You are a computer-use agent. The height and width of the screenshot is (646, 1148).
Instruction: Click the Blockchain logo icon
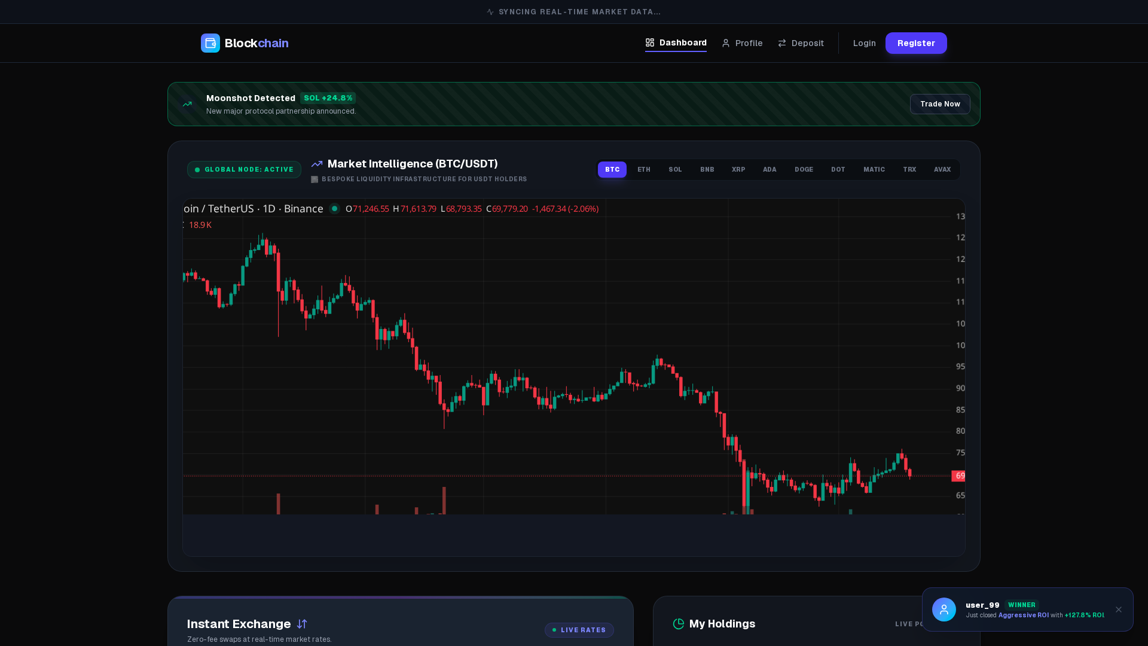pos(210,43)
